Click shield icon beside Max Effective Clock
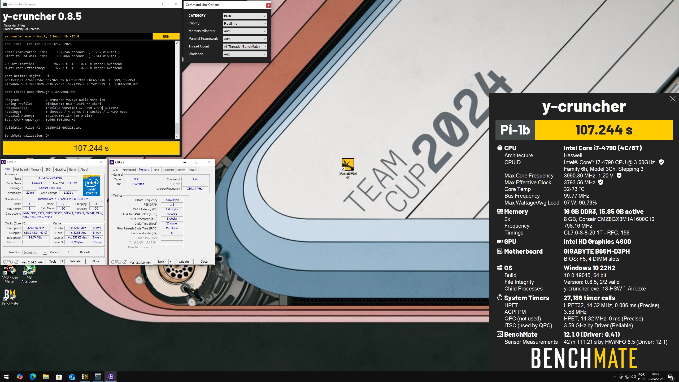The height and width of the screenshot is (382, 679). (601, 183)
